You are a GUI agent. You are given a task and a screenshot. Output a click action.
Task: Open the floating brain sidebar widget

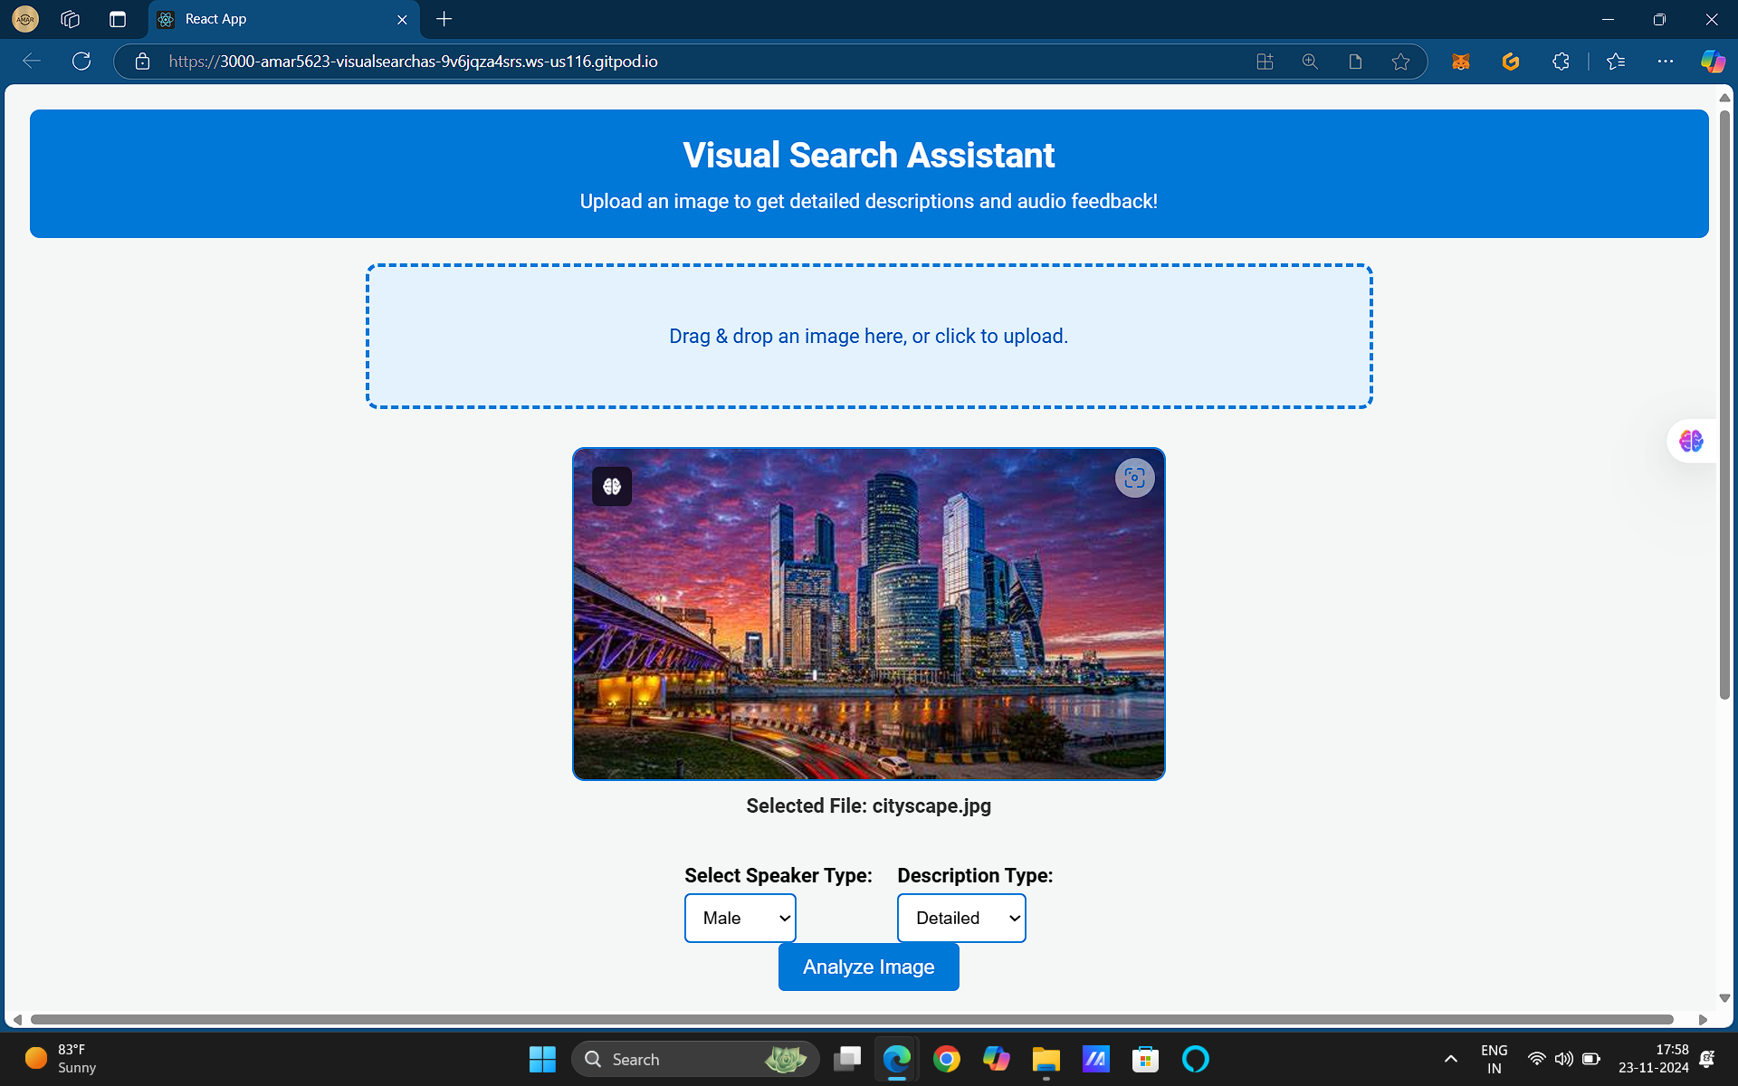pos(1691,441)
